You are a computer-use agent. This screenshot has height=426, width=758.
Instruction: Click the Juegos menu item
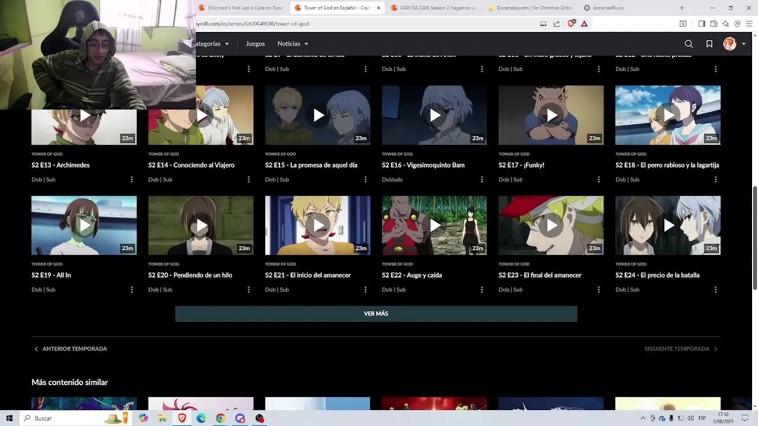255,44
